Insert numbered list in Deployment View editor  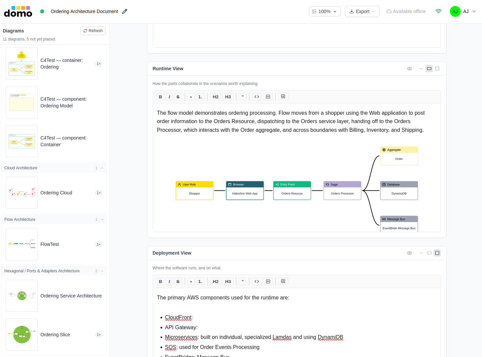point(200,281)
